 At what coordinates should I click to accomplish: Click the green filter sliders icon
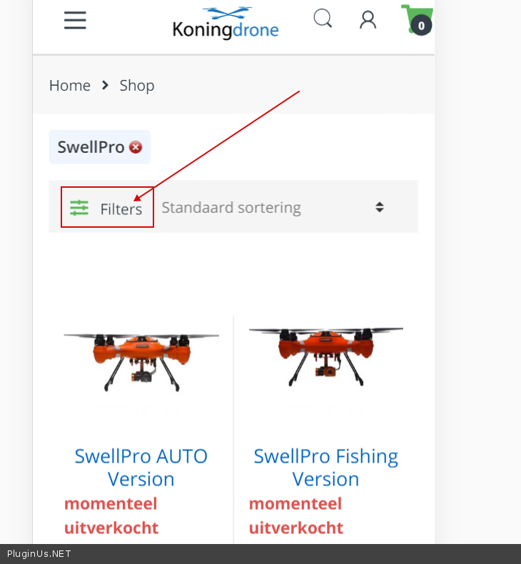(x=79, y=208)
